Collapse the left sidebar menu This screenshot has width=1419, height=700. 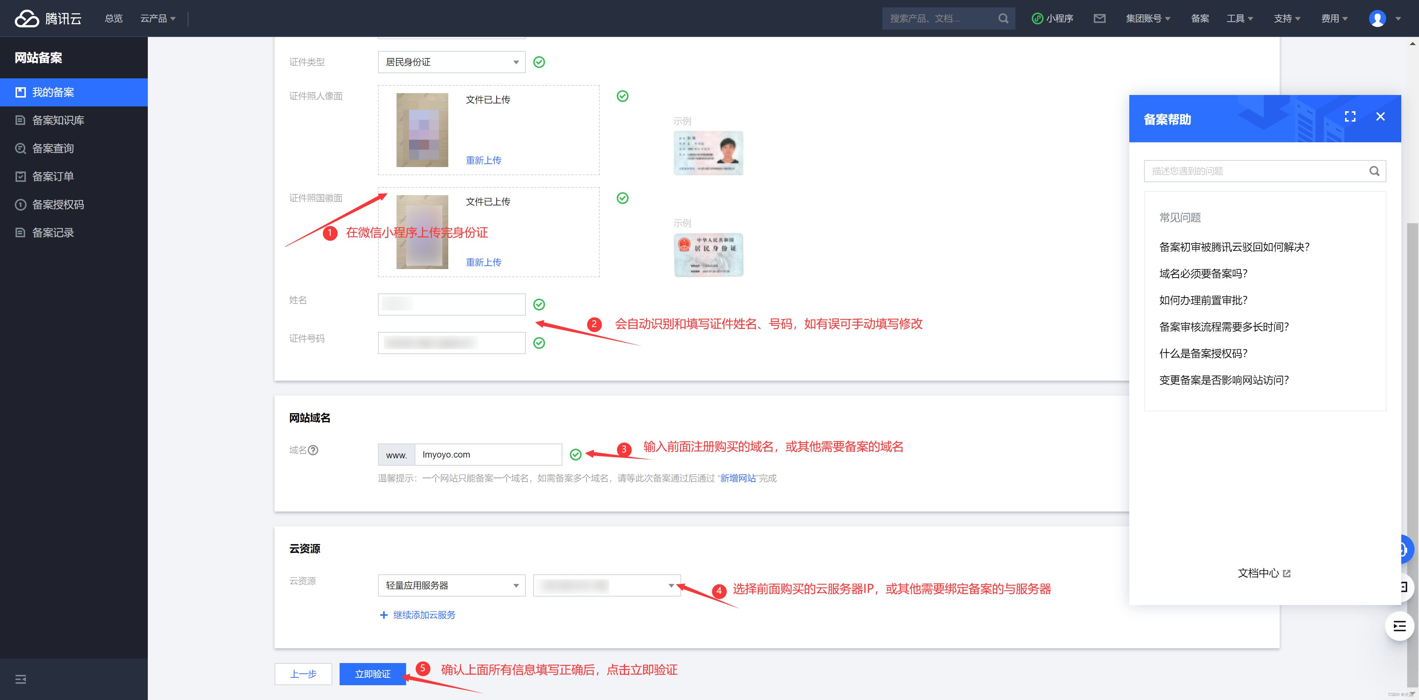(x=20, y=679)
